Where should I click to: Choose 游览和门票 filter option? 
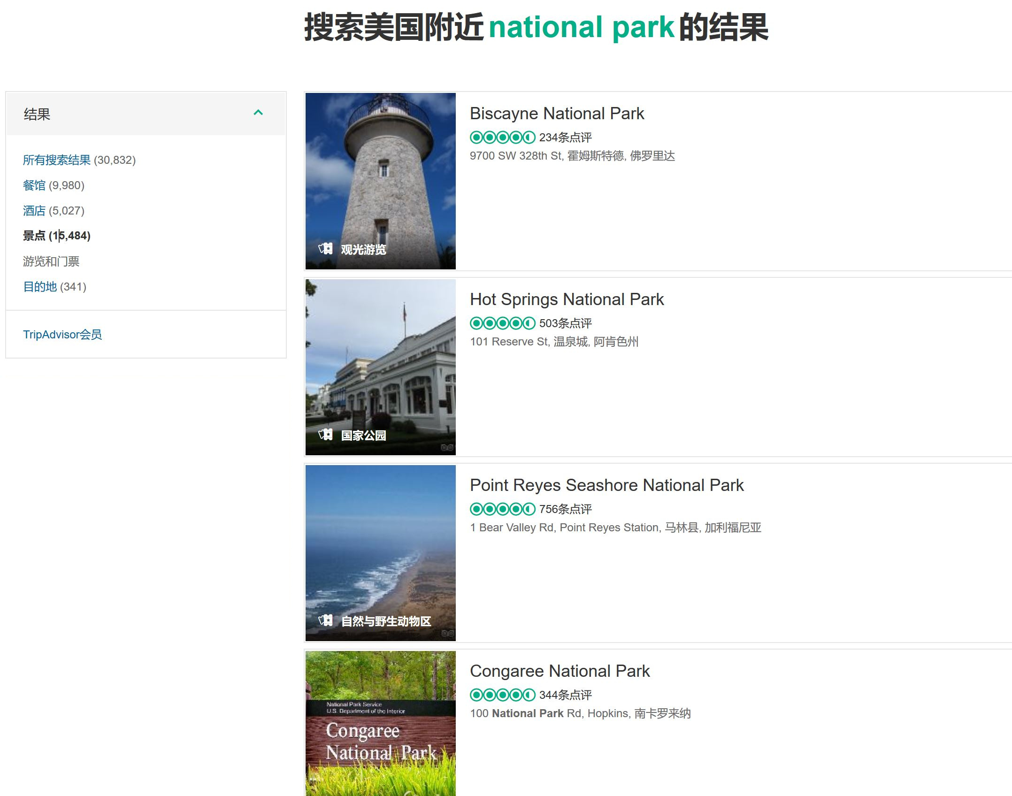point(51,261)
